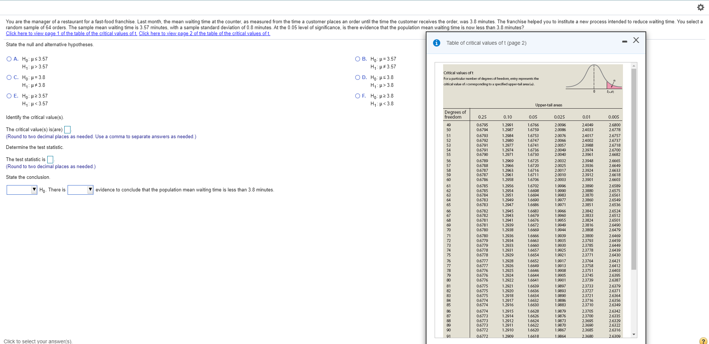Click the table scrollbar up arrow
Screen dimensions: 709x344
(634, 66)
